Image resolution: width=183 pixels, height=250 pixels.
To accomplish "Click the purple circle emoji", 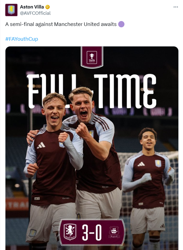I will tap(121, 24).
